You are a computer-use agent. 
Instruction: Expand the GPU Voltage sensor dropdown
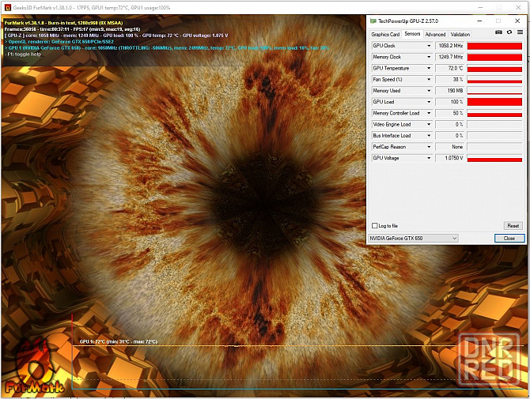pyautogui.click(x=429, y=158)
